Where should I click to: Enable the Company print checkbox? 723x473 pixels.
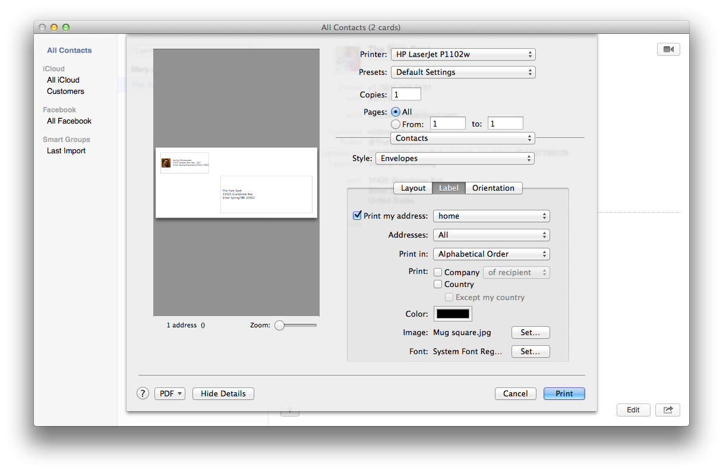(x=438, y=272)
